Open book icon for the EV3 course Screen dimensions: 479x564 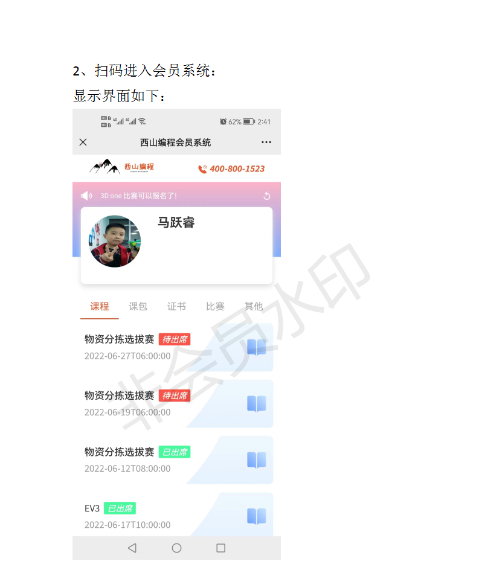point(257,516)
